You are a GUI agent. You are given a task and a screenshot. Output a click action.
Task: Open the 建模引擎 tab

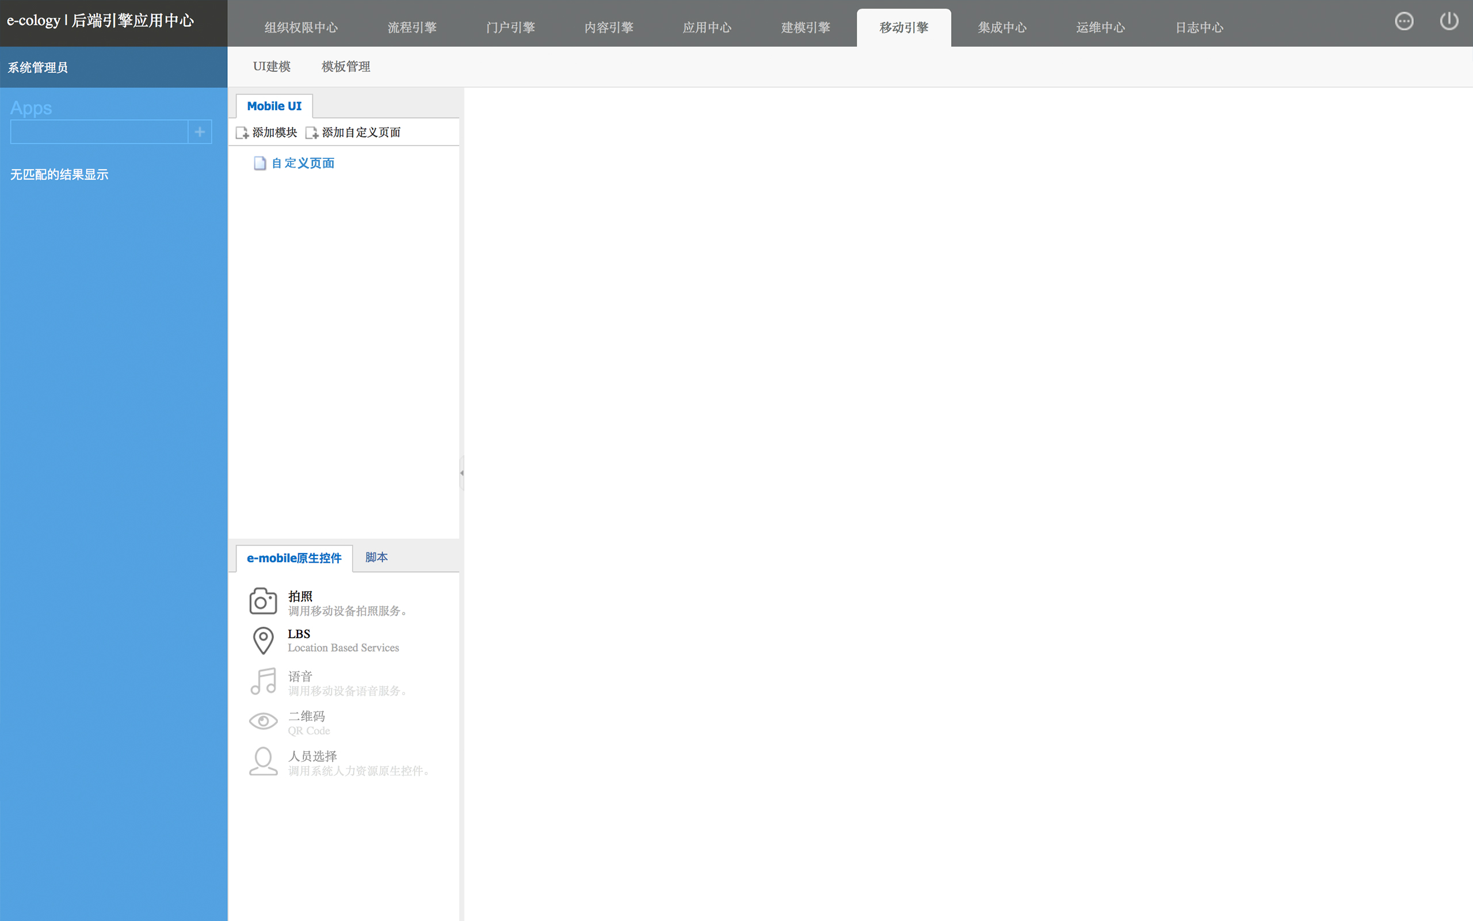click(x=806, y=28)
